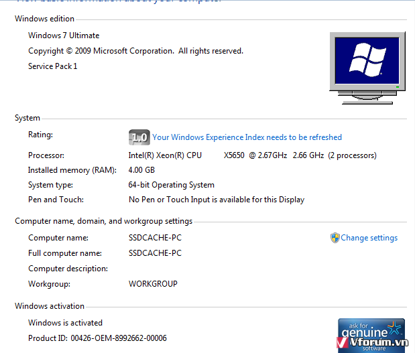Click the WORKGROUP value
415x353 pixels.
click(x=153, y=284)
